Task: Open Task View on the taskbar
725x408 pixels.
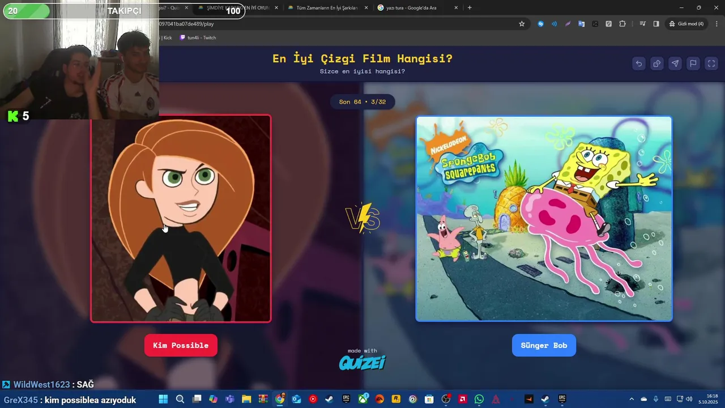Action: (x=197, y=399)
